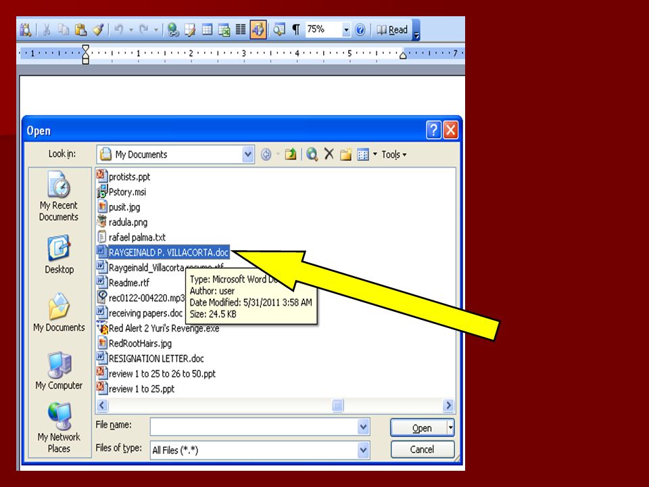The height and width of the screenshot is (487, 649).
Task: Expand the Views dropdown arrow
Action: click(375, 154)
